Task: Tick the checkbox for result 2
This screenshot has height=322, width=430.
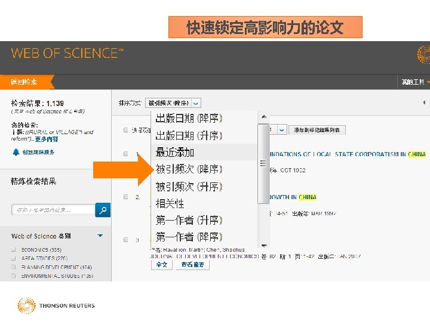Action: pos(125,197)
